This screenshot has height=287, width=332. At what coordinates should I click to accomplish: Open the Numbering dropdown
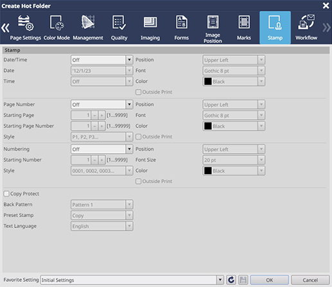coord(102,149)
